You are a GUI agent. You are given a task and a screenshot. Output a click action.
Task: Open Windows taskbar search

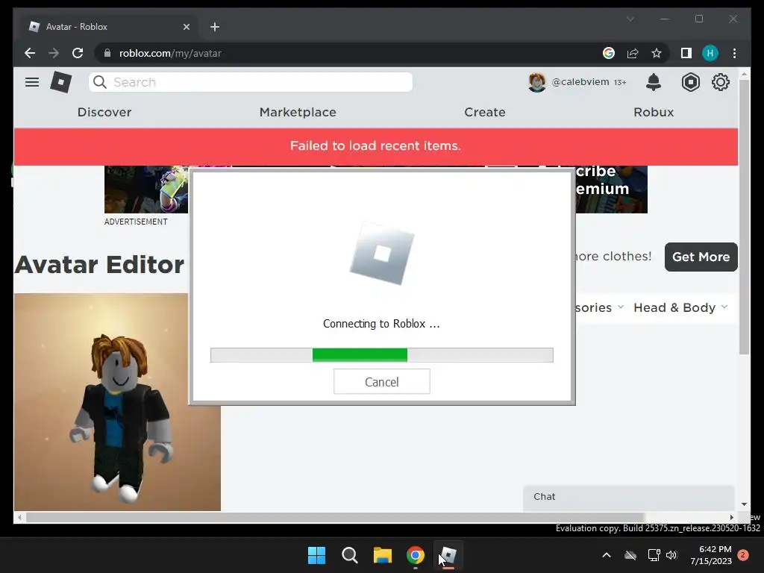pyautogui.click(x=349, y=555)
